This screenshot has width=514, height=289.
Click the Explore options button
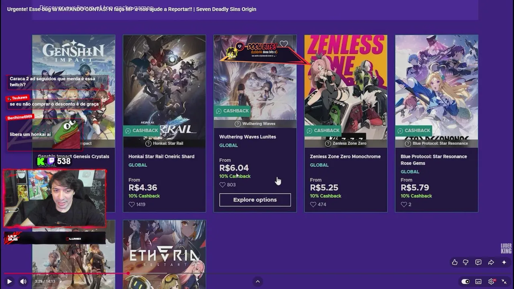tap(255, 200)
